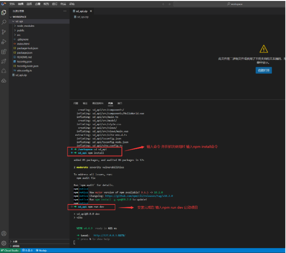Image resolution: width=286 pixels, height=253 pixels.
Task: Select tsconfig.node.json in the file tree
Action: coord(28,66)
